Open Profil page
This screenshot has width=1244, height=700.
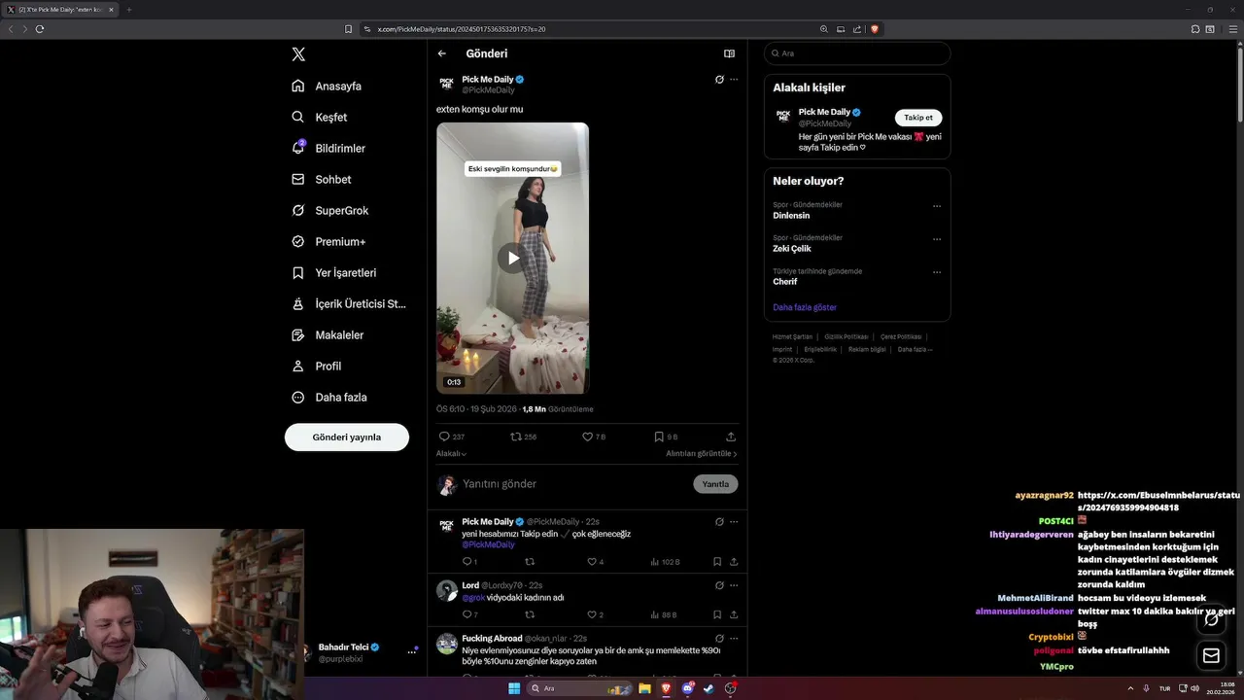click(x=316, y=366)
